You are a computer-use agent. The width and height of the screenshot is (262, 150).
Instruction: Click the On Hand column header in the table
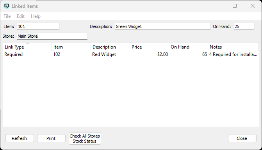[x=189, y=47]
